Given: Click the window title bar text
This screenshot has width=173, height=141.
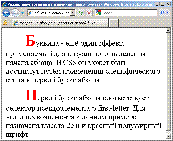Looking at the screenshot, I should click(x=80, y=4).
